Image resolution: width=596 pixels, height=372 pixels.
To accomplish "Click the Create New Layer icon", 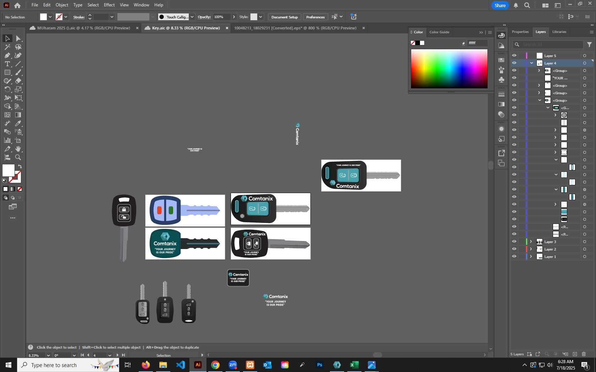I will 575,354.
